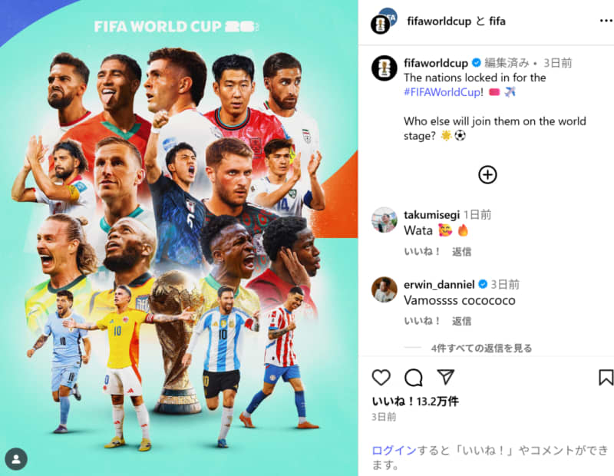Reply to erwin_danniel's comment with 返信
Image resolution: width=614 pixels, height=476 pixels.
point(462,321)
